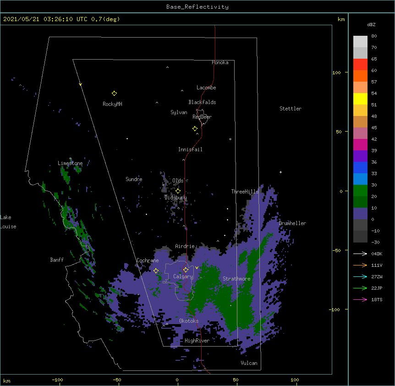This screenshot has height=386, width=395.
Task: Select the violet purple swatch near 36 dBZ
Action: (x=360, y=156)
